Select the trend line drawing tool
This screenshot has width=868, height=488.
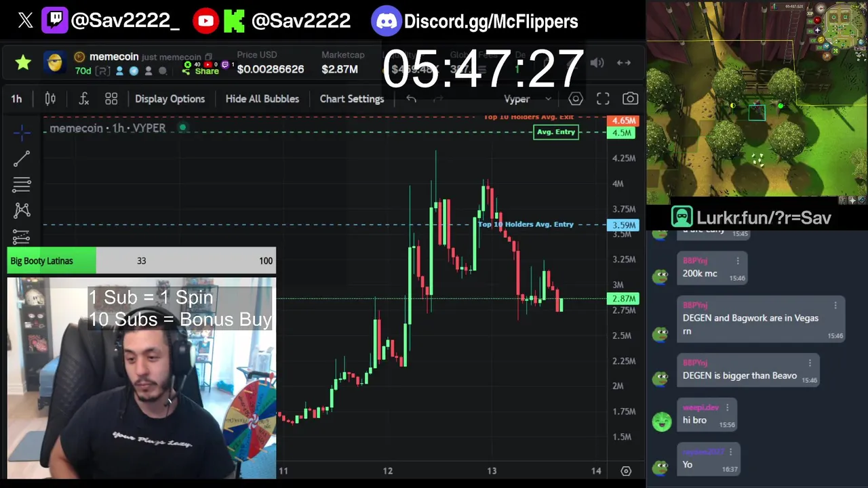22,159
